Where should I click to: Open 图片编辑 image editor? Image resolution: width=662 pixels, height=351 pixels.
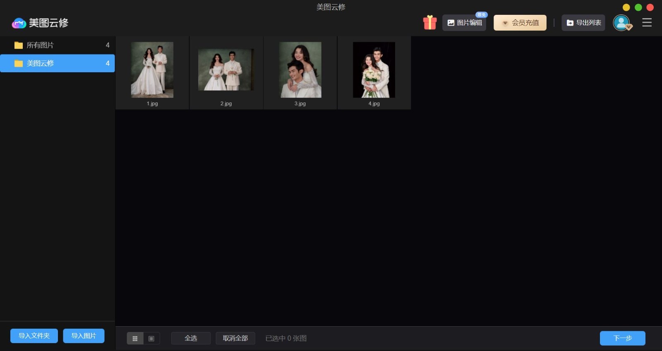pos(464,23)
